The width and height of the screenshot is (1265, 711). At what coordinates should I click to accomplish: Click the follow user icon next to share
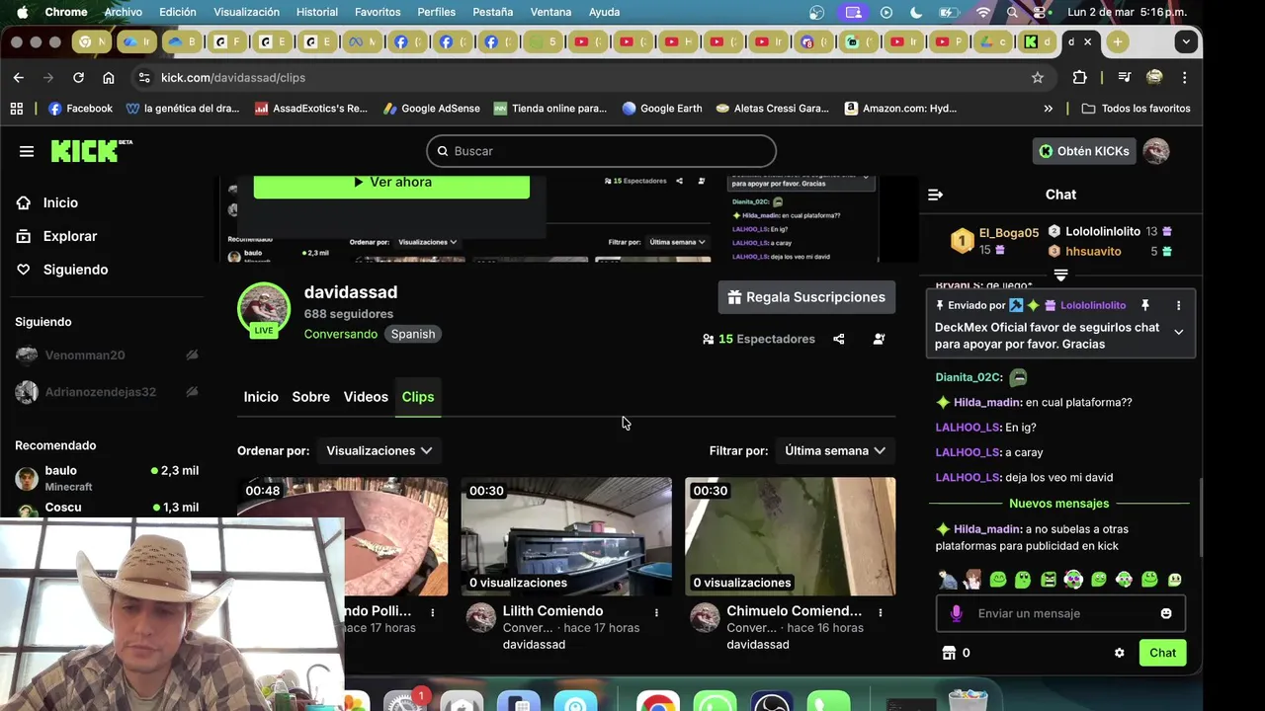pos(879,339)
